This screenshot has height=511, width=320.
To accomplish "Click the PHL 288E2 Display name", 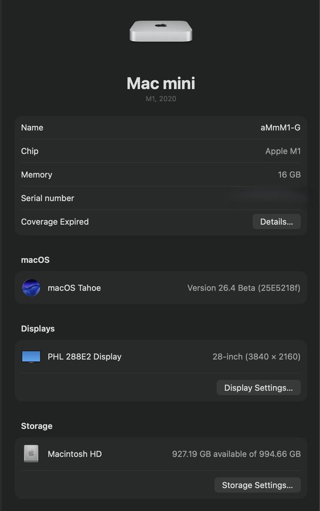I will [85, 357].
